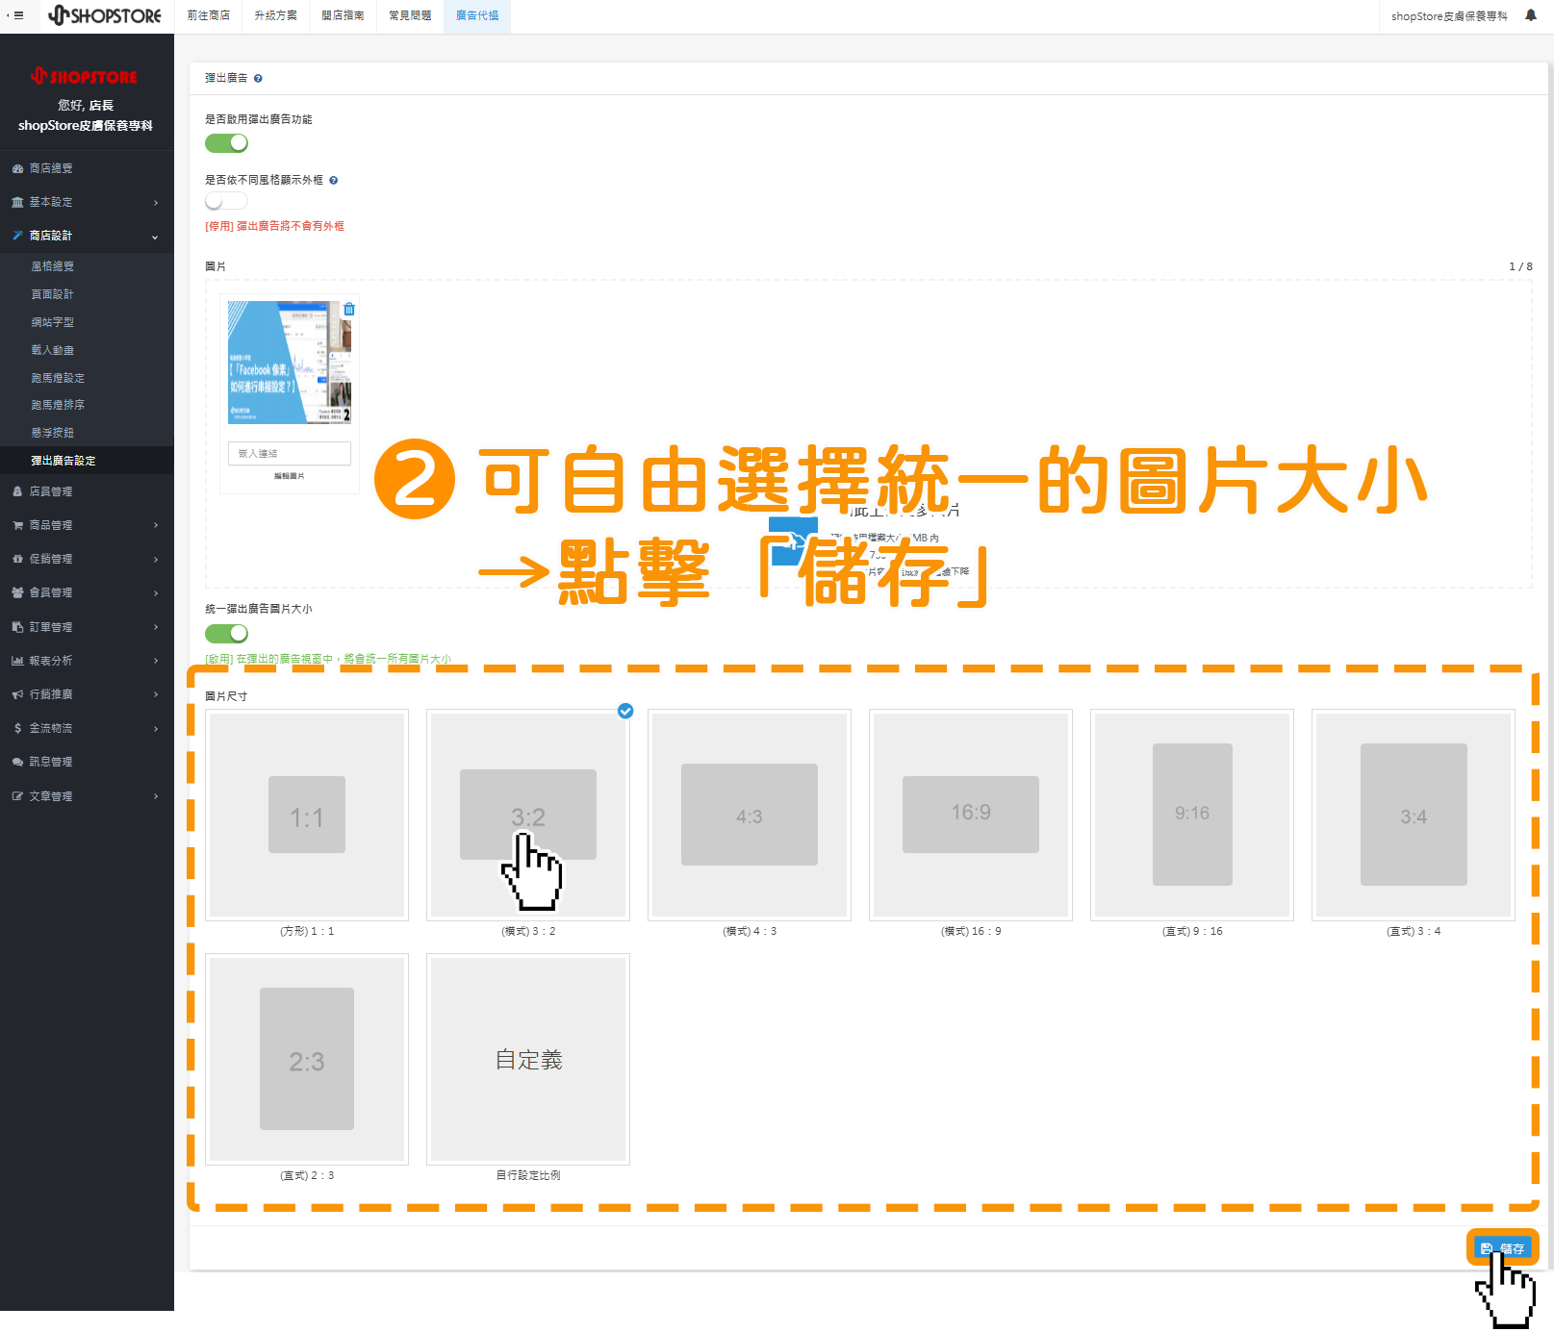Select the 1:1 square image size
This screenshot has width=1554, height=1332.
pos(307,816)
